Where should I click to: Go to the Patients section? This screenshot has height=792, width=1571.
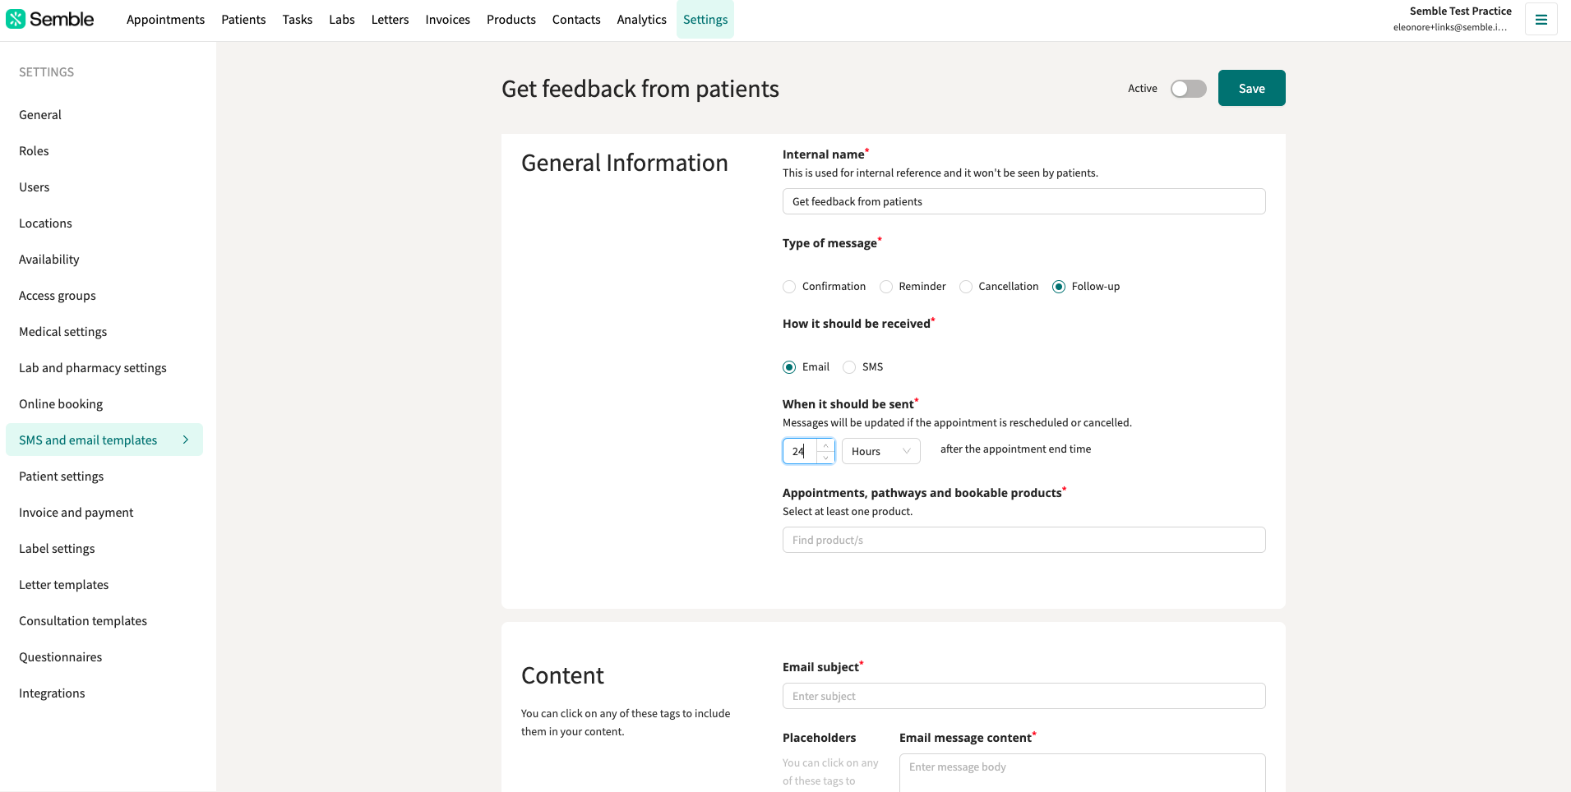pyautogui.click(x=243, y=20)
